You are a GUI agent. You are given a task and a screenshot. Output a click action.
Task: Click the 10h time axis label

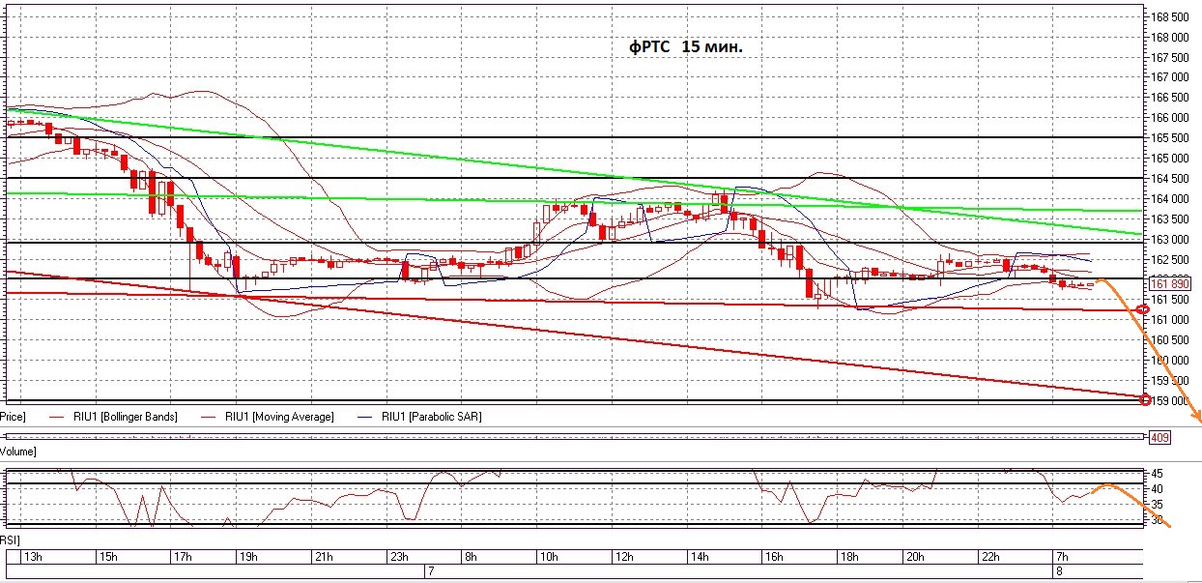pos(549,557)
